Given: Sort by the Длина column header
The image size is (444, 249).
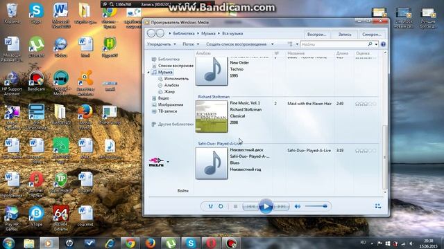Looking at the screenshot, I should point(342,53).
